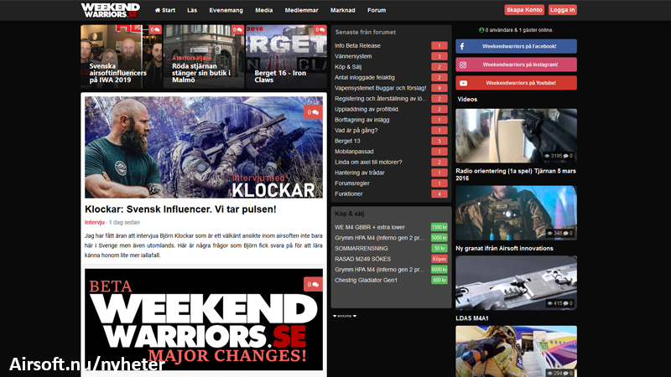Viewport: 671px width, 377px height.
Task: Open Vad är på gång? thread
Action: pos(356,131)
